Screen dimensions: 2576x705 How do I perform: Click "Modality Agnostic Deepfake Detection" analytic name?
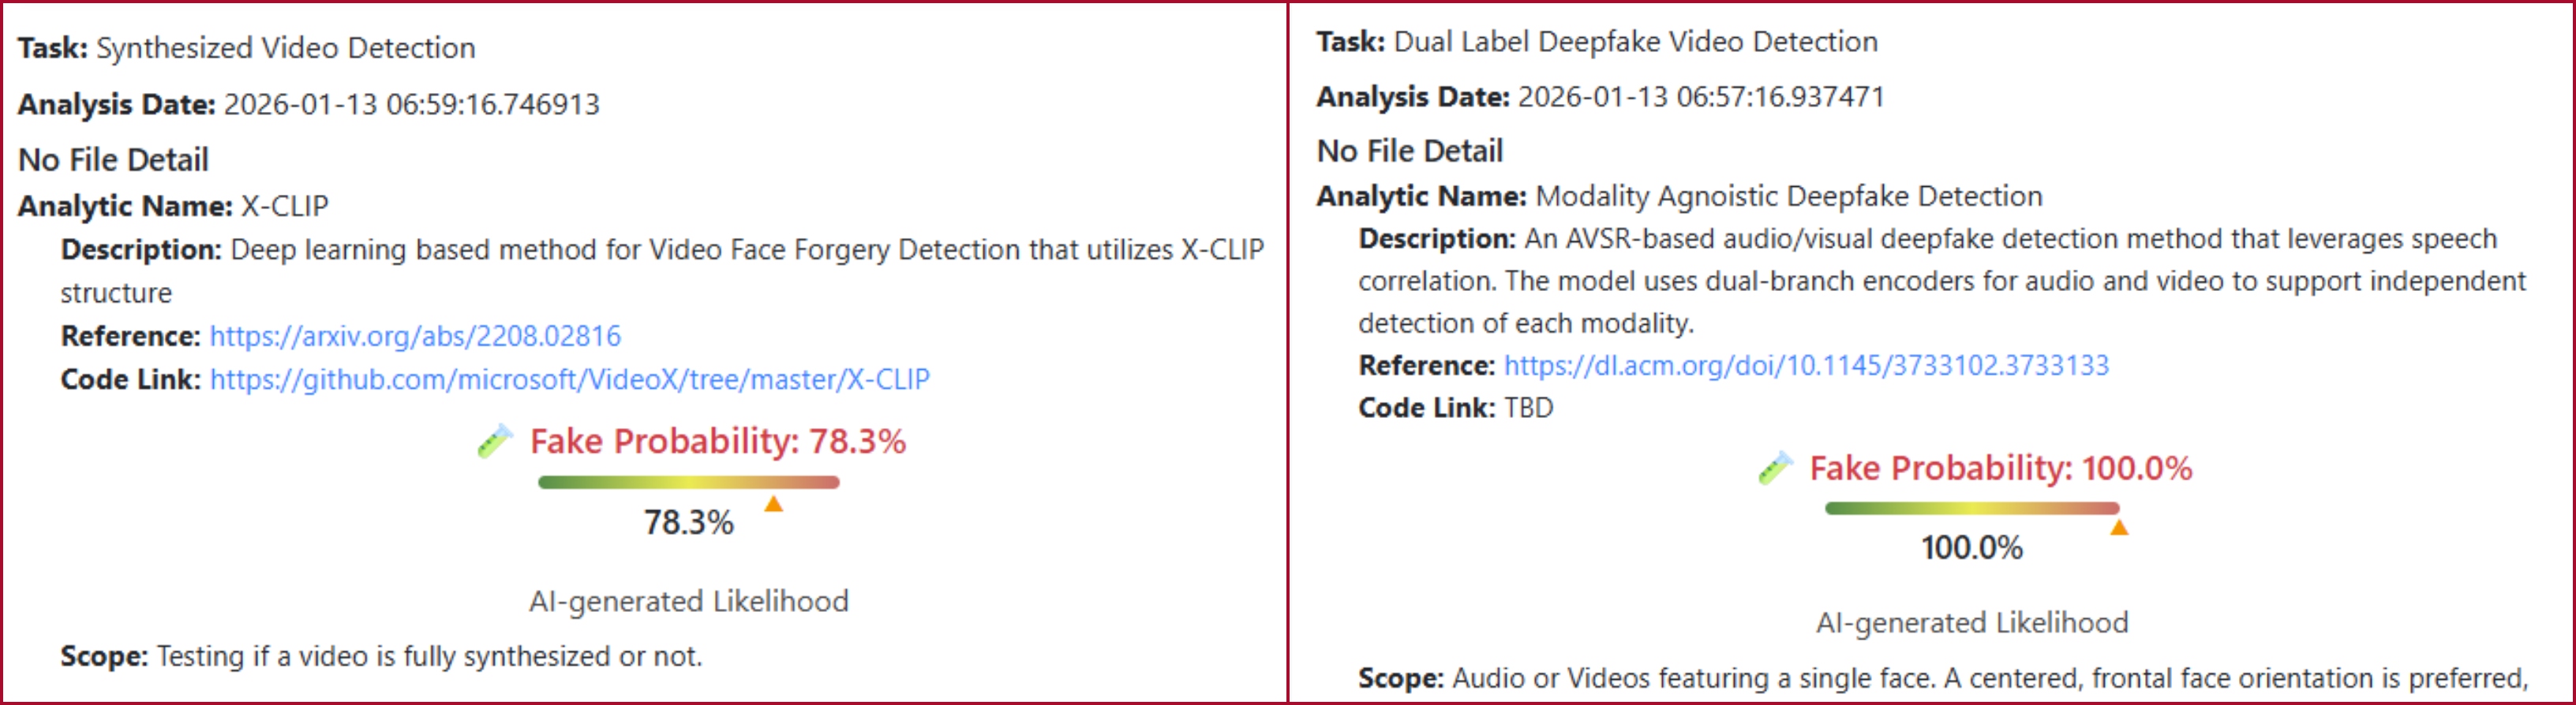(x=1788, y=196)
